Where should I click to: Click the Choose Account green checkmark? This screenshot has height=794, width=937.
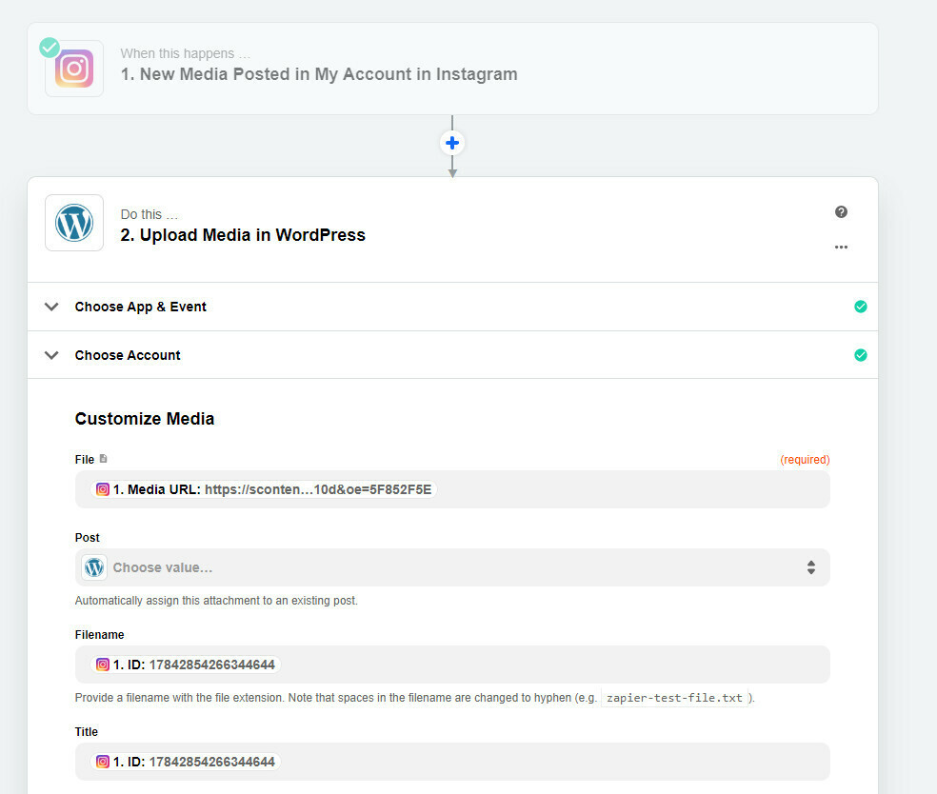(861, 355)
